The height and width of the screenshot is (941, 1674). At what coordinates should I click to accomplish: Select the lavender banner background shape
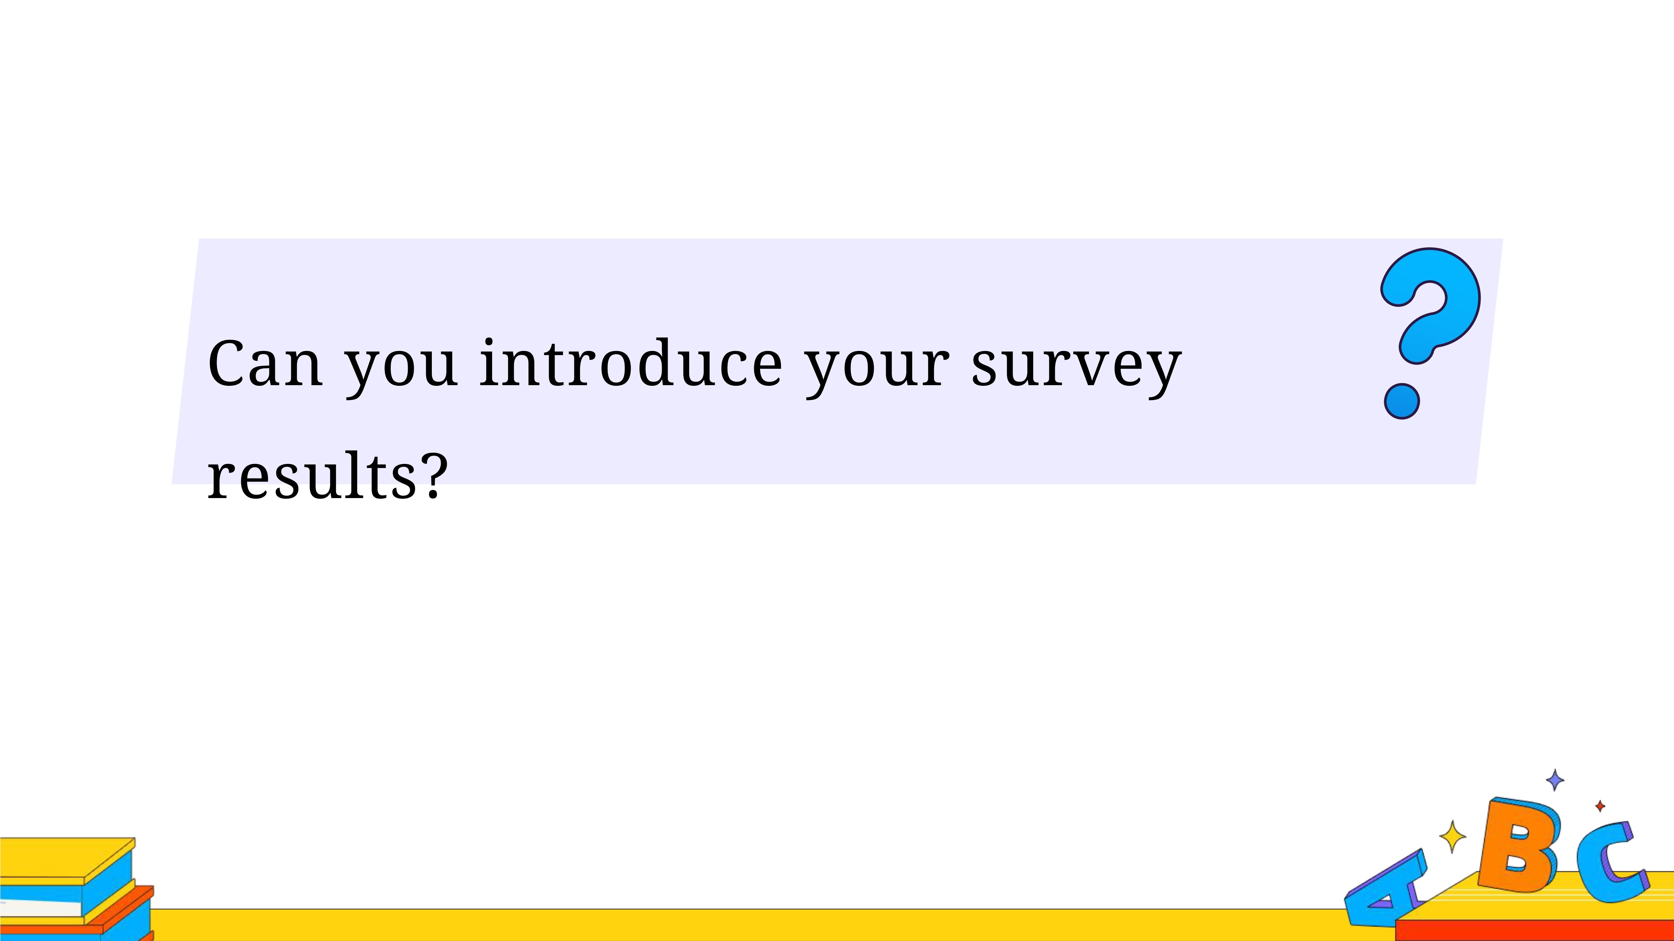pos(837,361)
